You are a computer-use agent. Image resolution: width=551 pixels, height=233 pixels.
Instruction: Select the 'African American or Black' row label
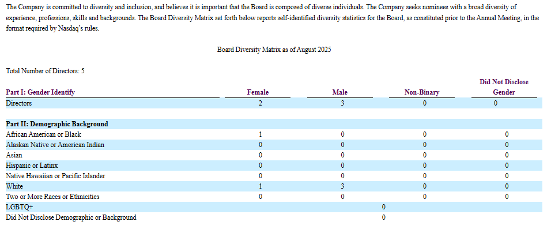(44, 134)
